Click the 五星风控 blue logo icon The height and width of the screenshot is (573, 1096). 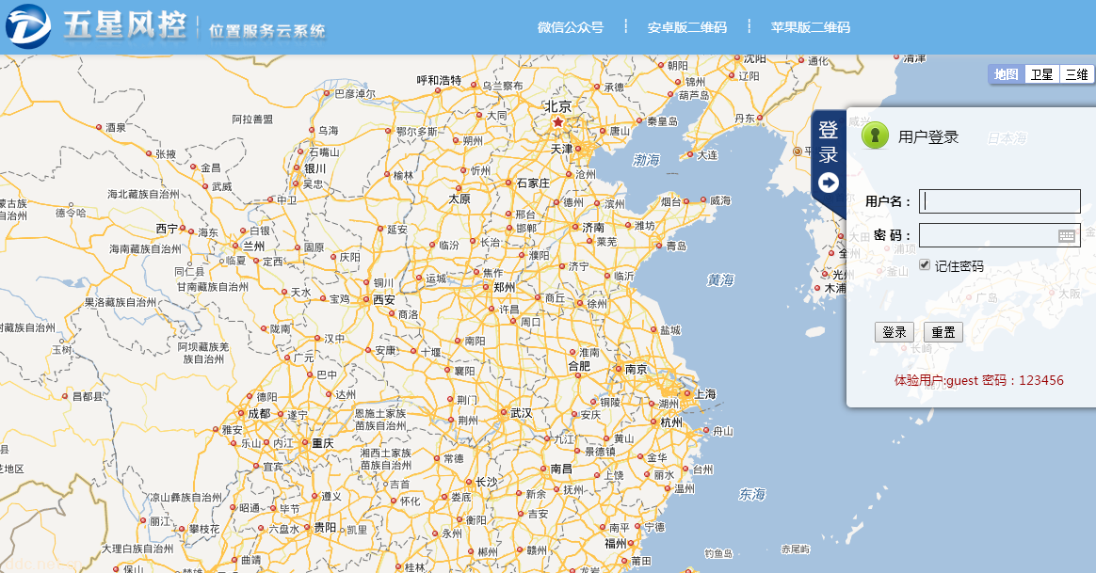point(28,26)
